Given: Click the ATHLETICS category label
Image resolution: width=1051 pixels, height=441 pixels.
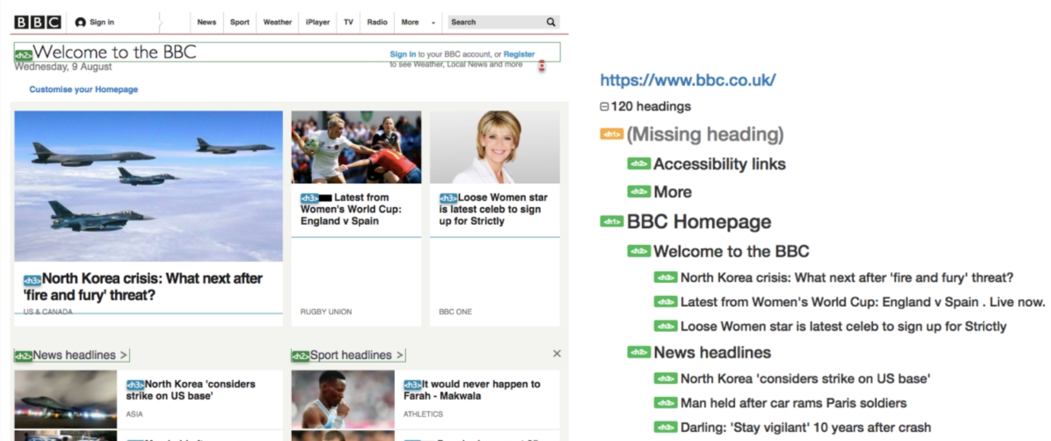Looking at the screenshot, I should click(423, 415).
